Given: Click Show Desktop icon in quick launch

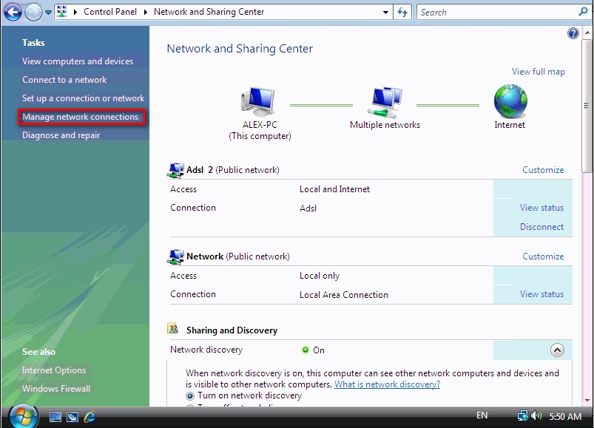Looking at the screenshot, I should pos(55,417).
